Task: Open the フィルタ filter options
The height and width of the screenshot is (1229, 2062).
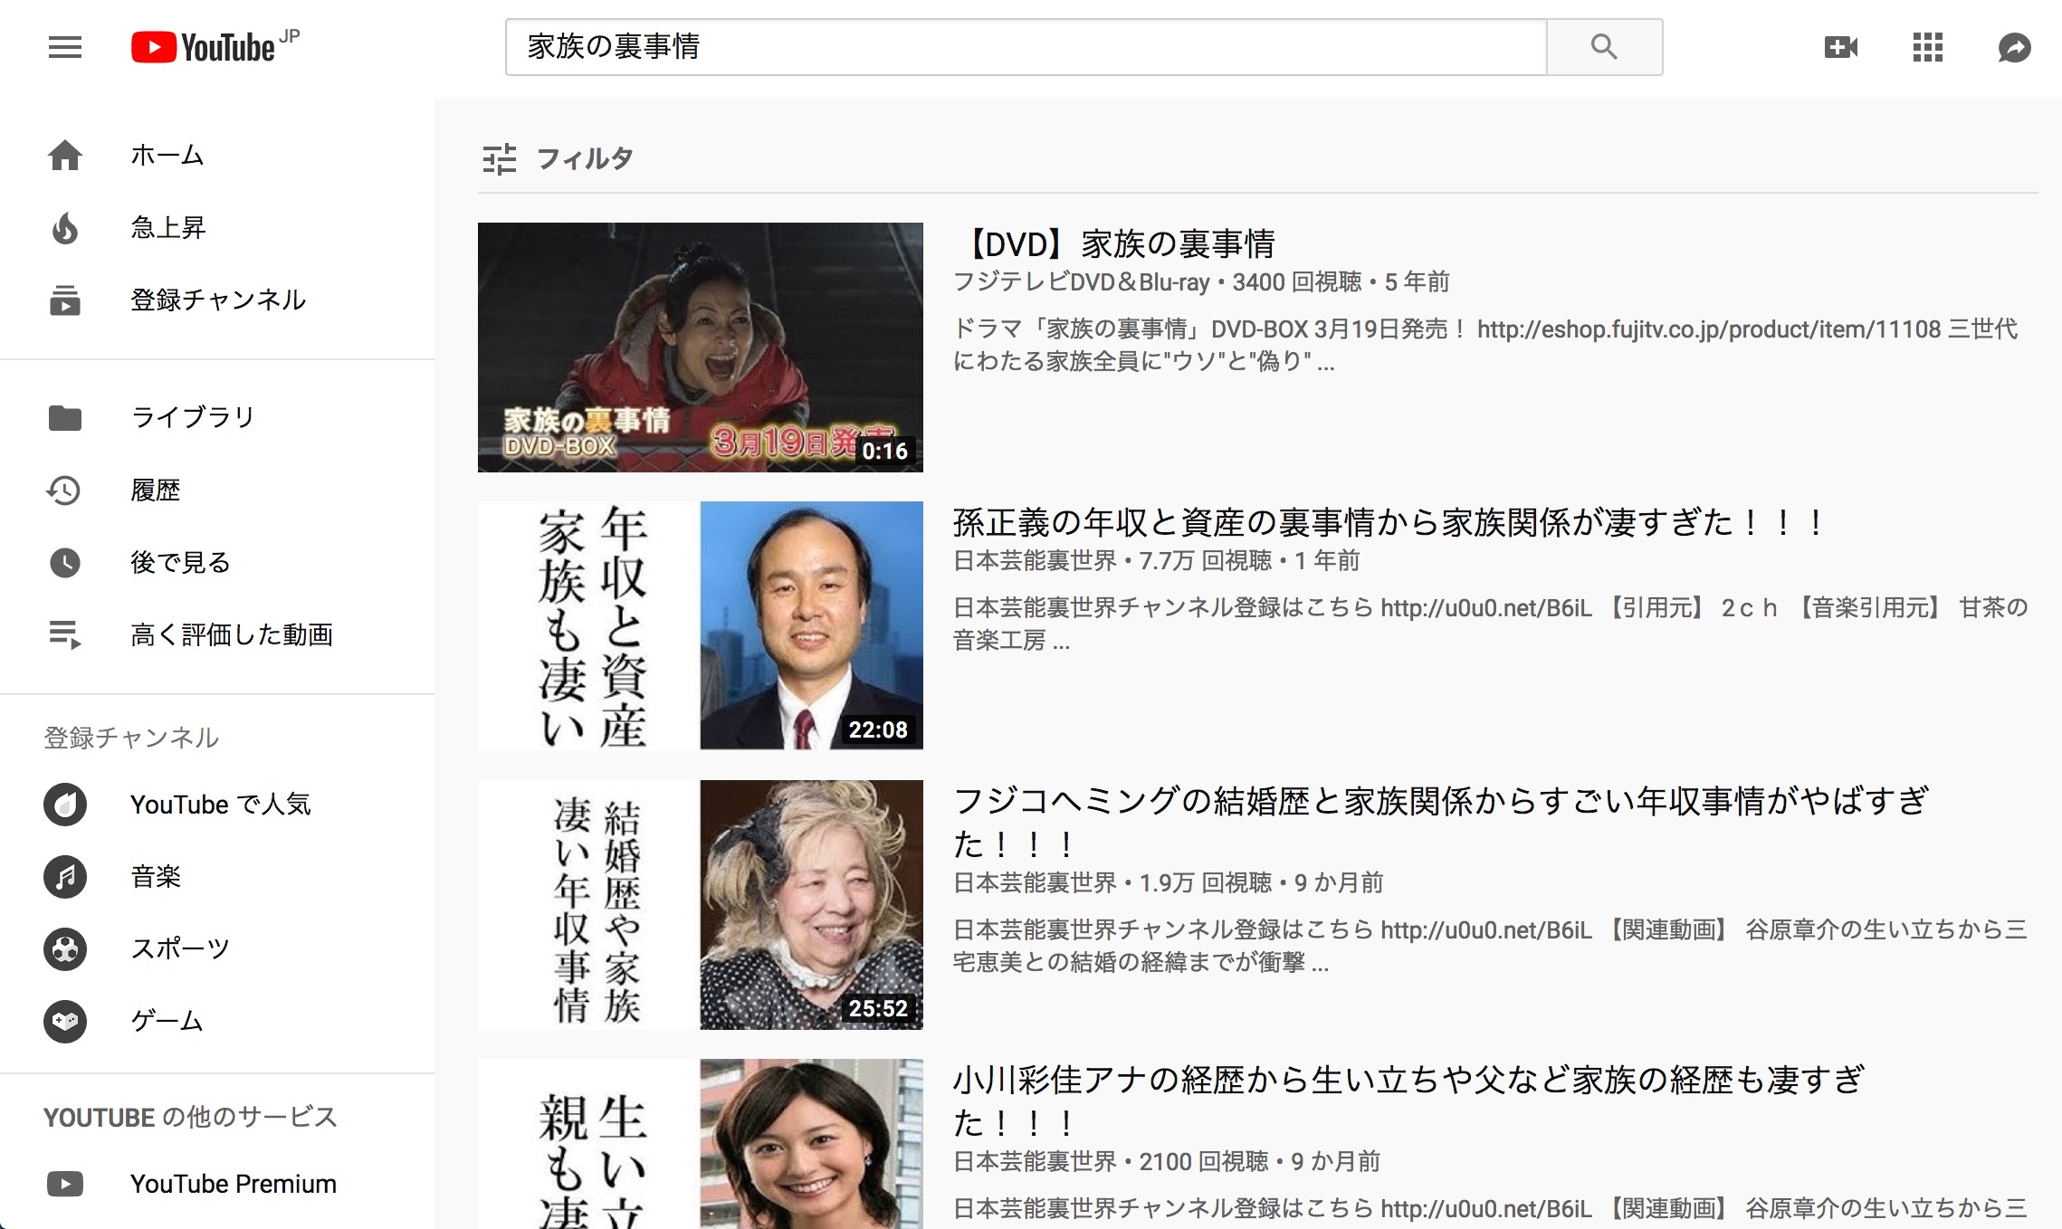Action: [558, 158]
